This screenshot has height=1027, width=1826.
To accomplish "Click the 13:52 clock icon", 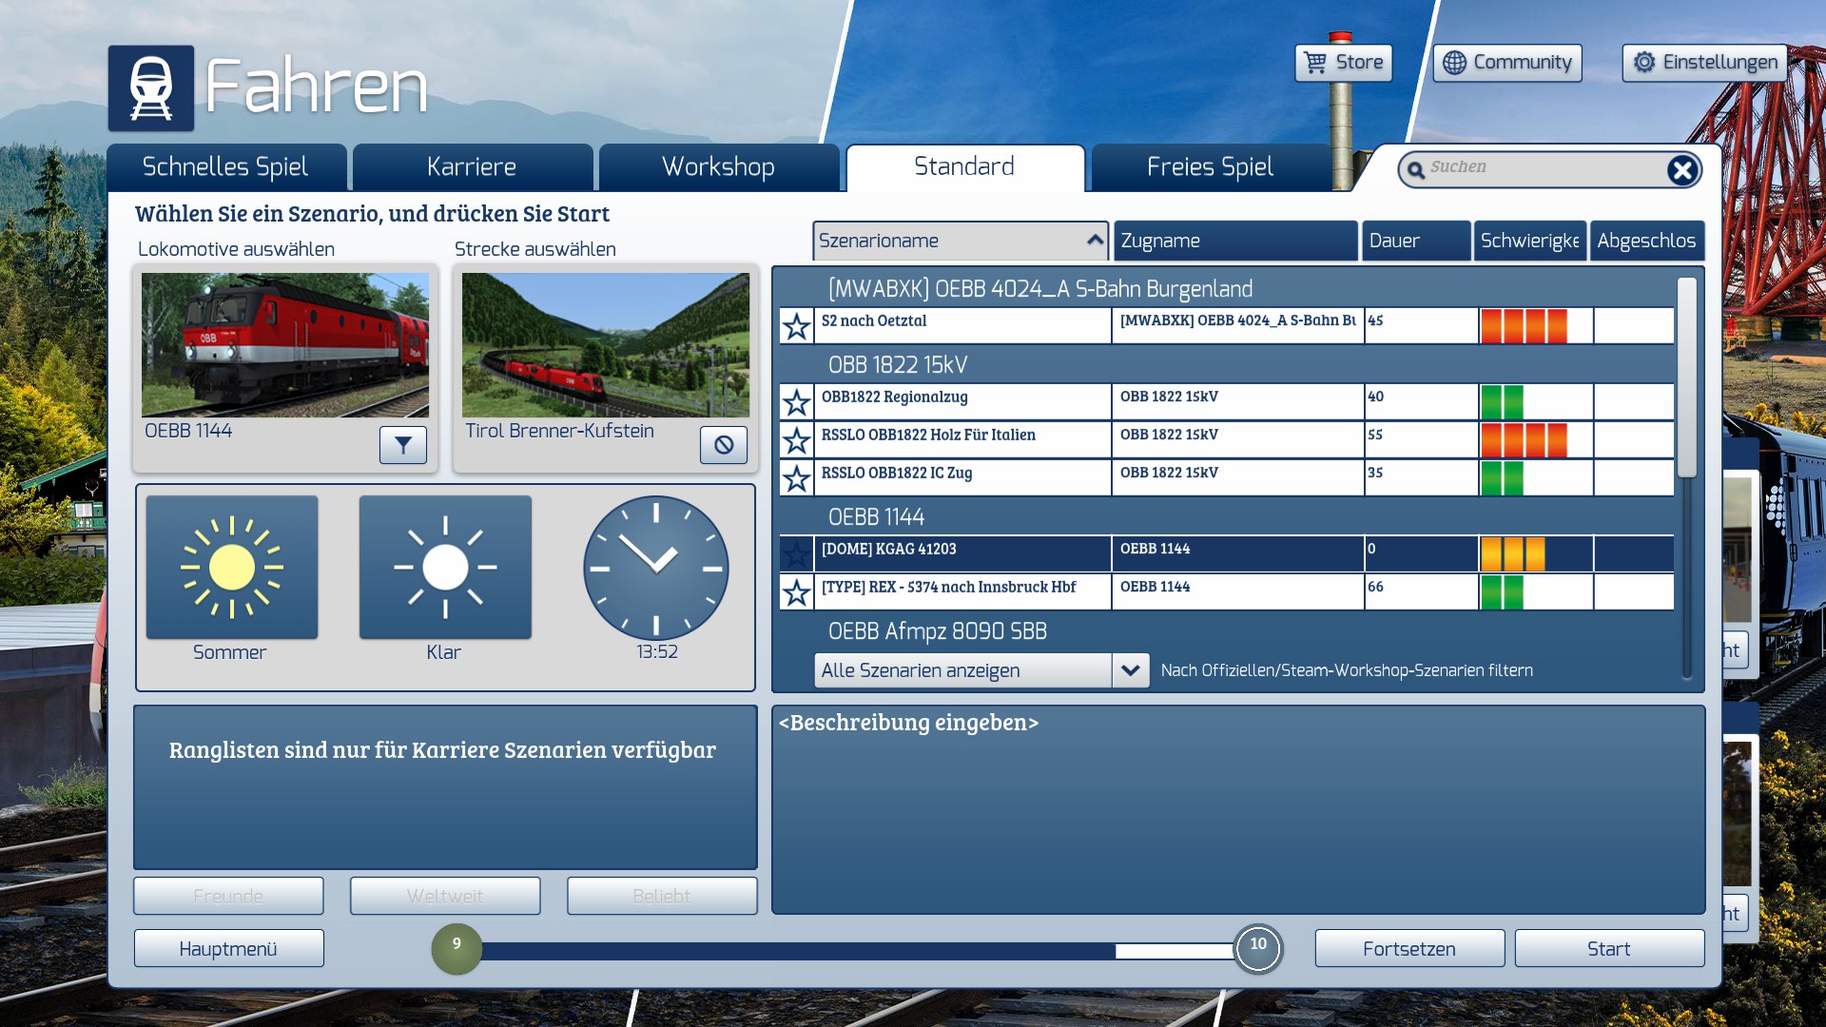I will point(656,568).
